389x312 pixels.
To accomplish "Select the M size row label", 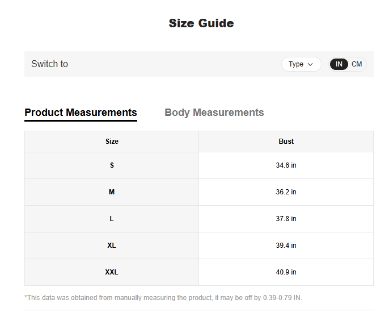I will (112, 192).
